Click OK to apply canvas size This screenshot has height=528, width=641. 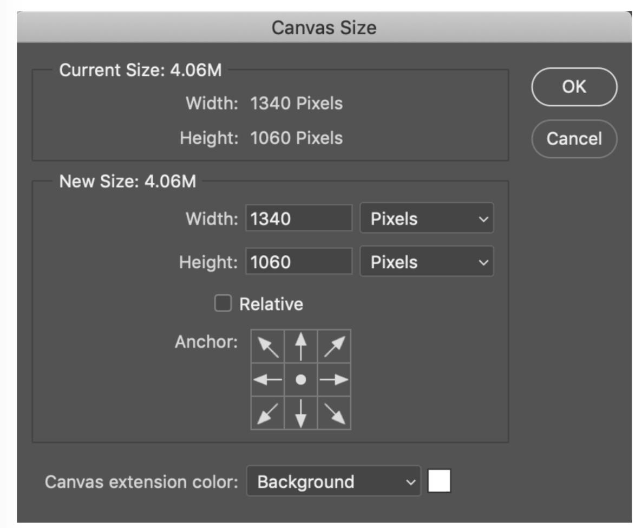pyautogui.click(x=574, y=87)
